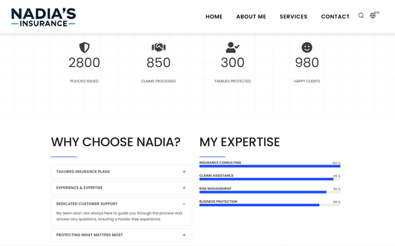Select the Tailored Insurance Plans accordion title
Image resolution: width=395 pixels, height=246 pixels.
click(x=83, y=172)
